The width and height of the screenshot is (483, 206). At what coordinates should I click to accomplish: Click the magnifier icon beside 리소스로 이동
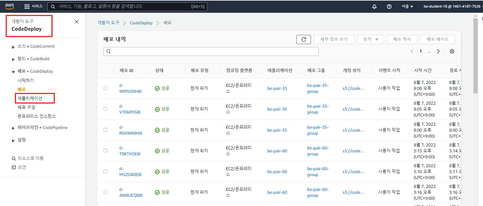14,158
